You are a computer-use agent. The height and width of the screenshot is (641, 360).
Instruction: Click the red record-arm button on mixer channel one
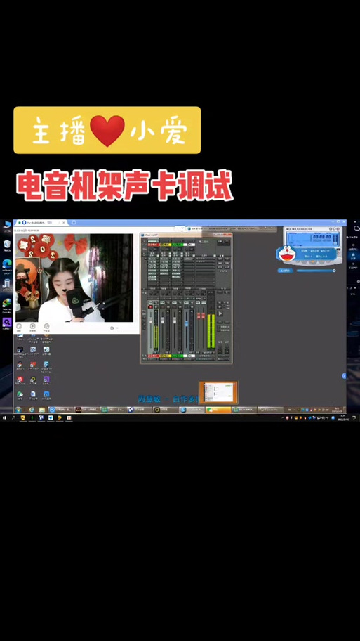pyautogui.click(x=151, y=306)
